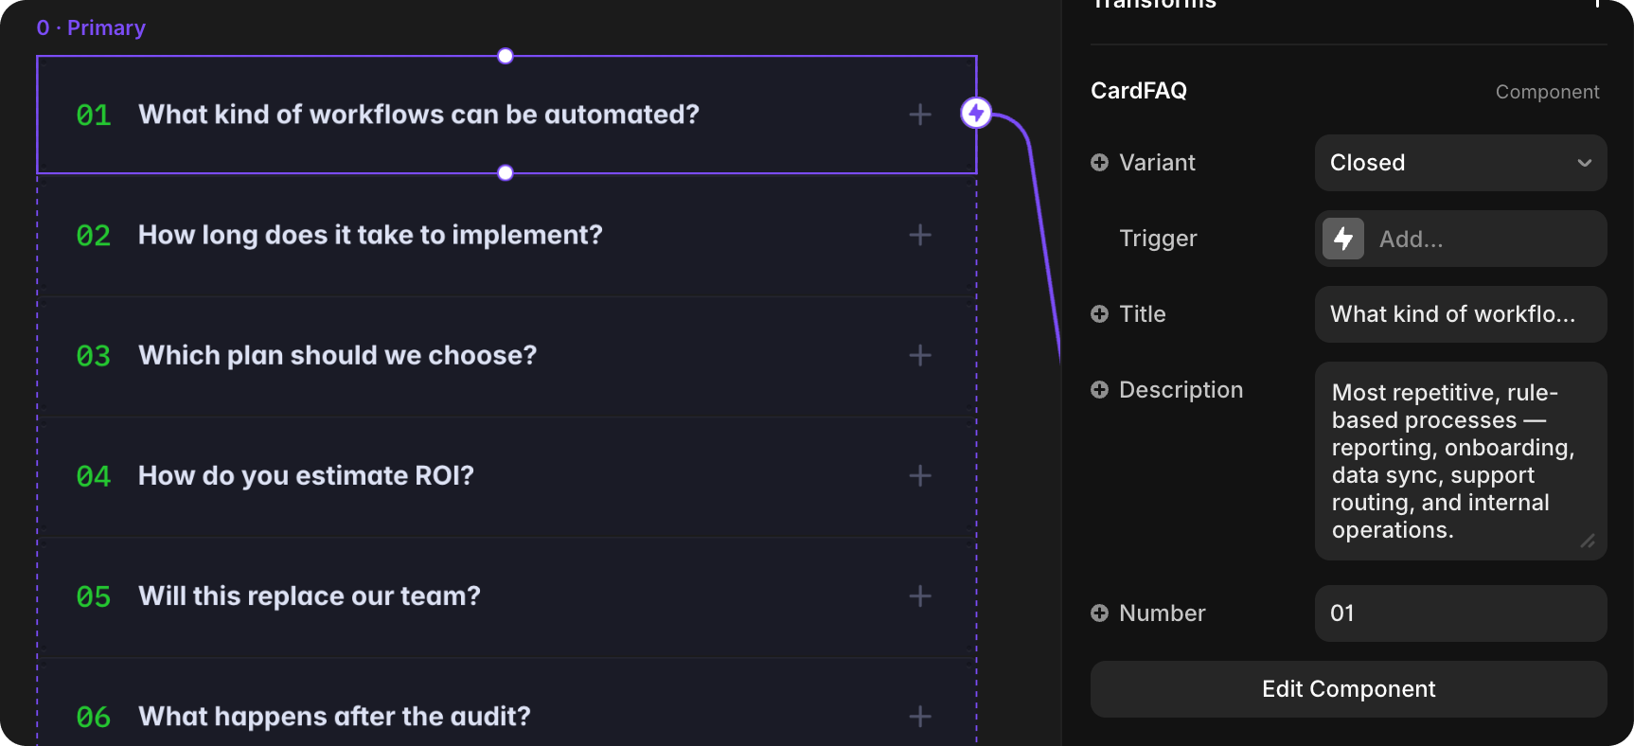Click the green number 01 on the canvas
The height and width of the screenshot is (746, 1634).
tap(94, 115)
